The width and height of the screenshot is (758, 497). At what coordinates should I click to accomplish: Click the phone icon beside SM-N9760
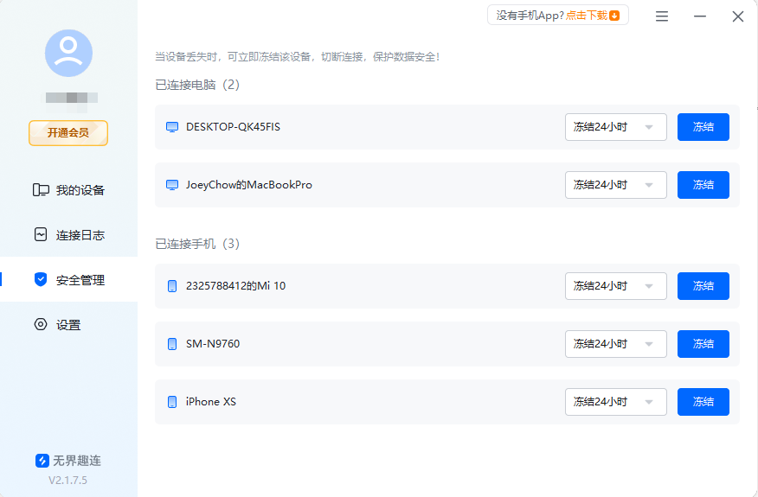click(x=171, y=344)
